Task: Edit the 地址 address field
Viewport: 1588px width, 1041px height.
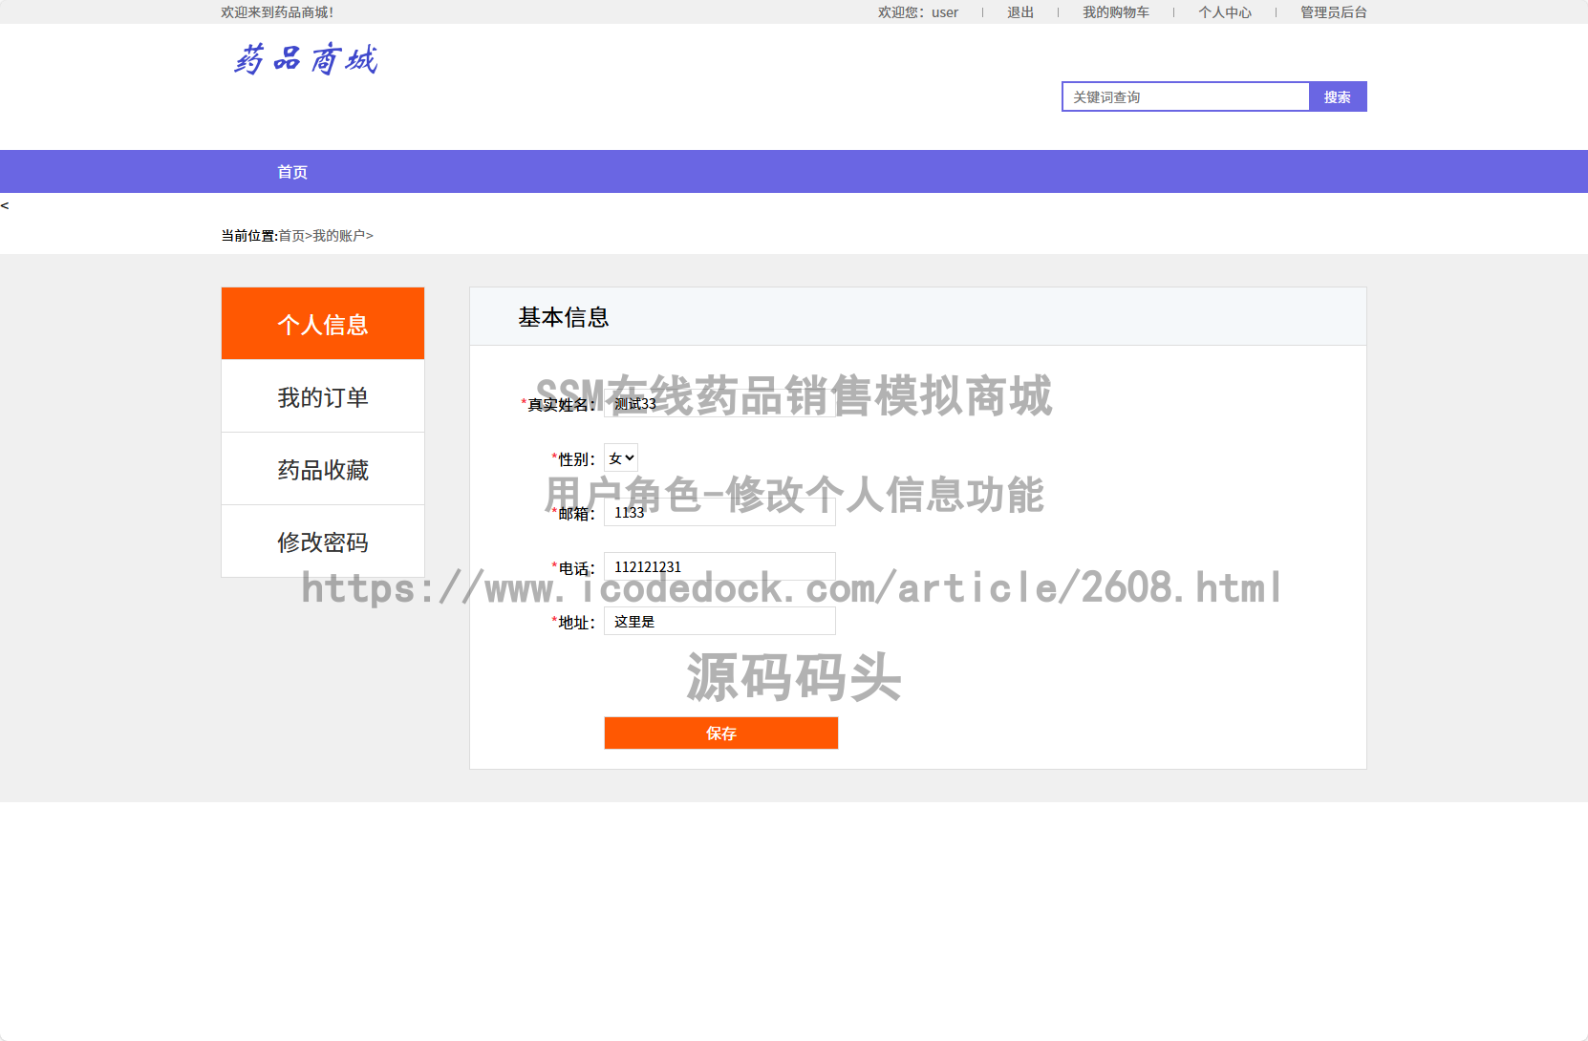Action: tap(719, 620)
